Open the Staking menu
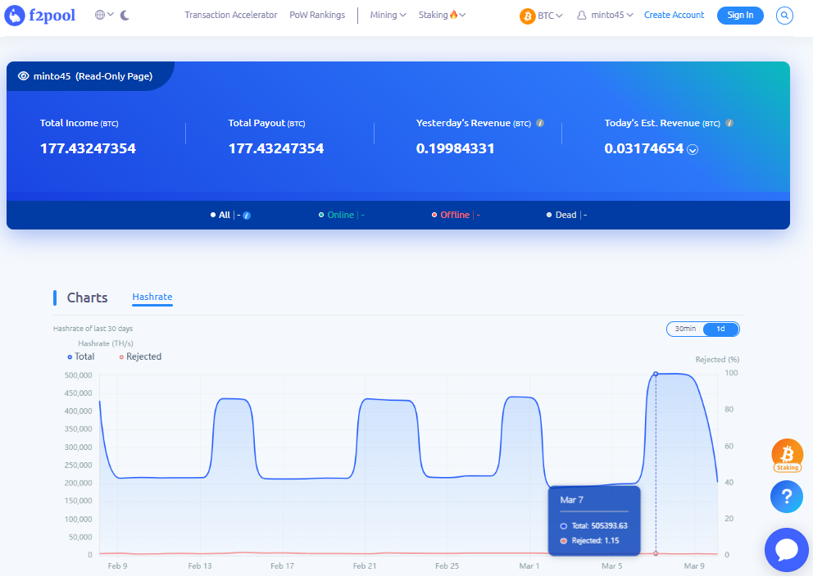The image size is (813, 577). pos(441,14)
